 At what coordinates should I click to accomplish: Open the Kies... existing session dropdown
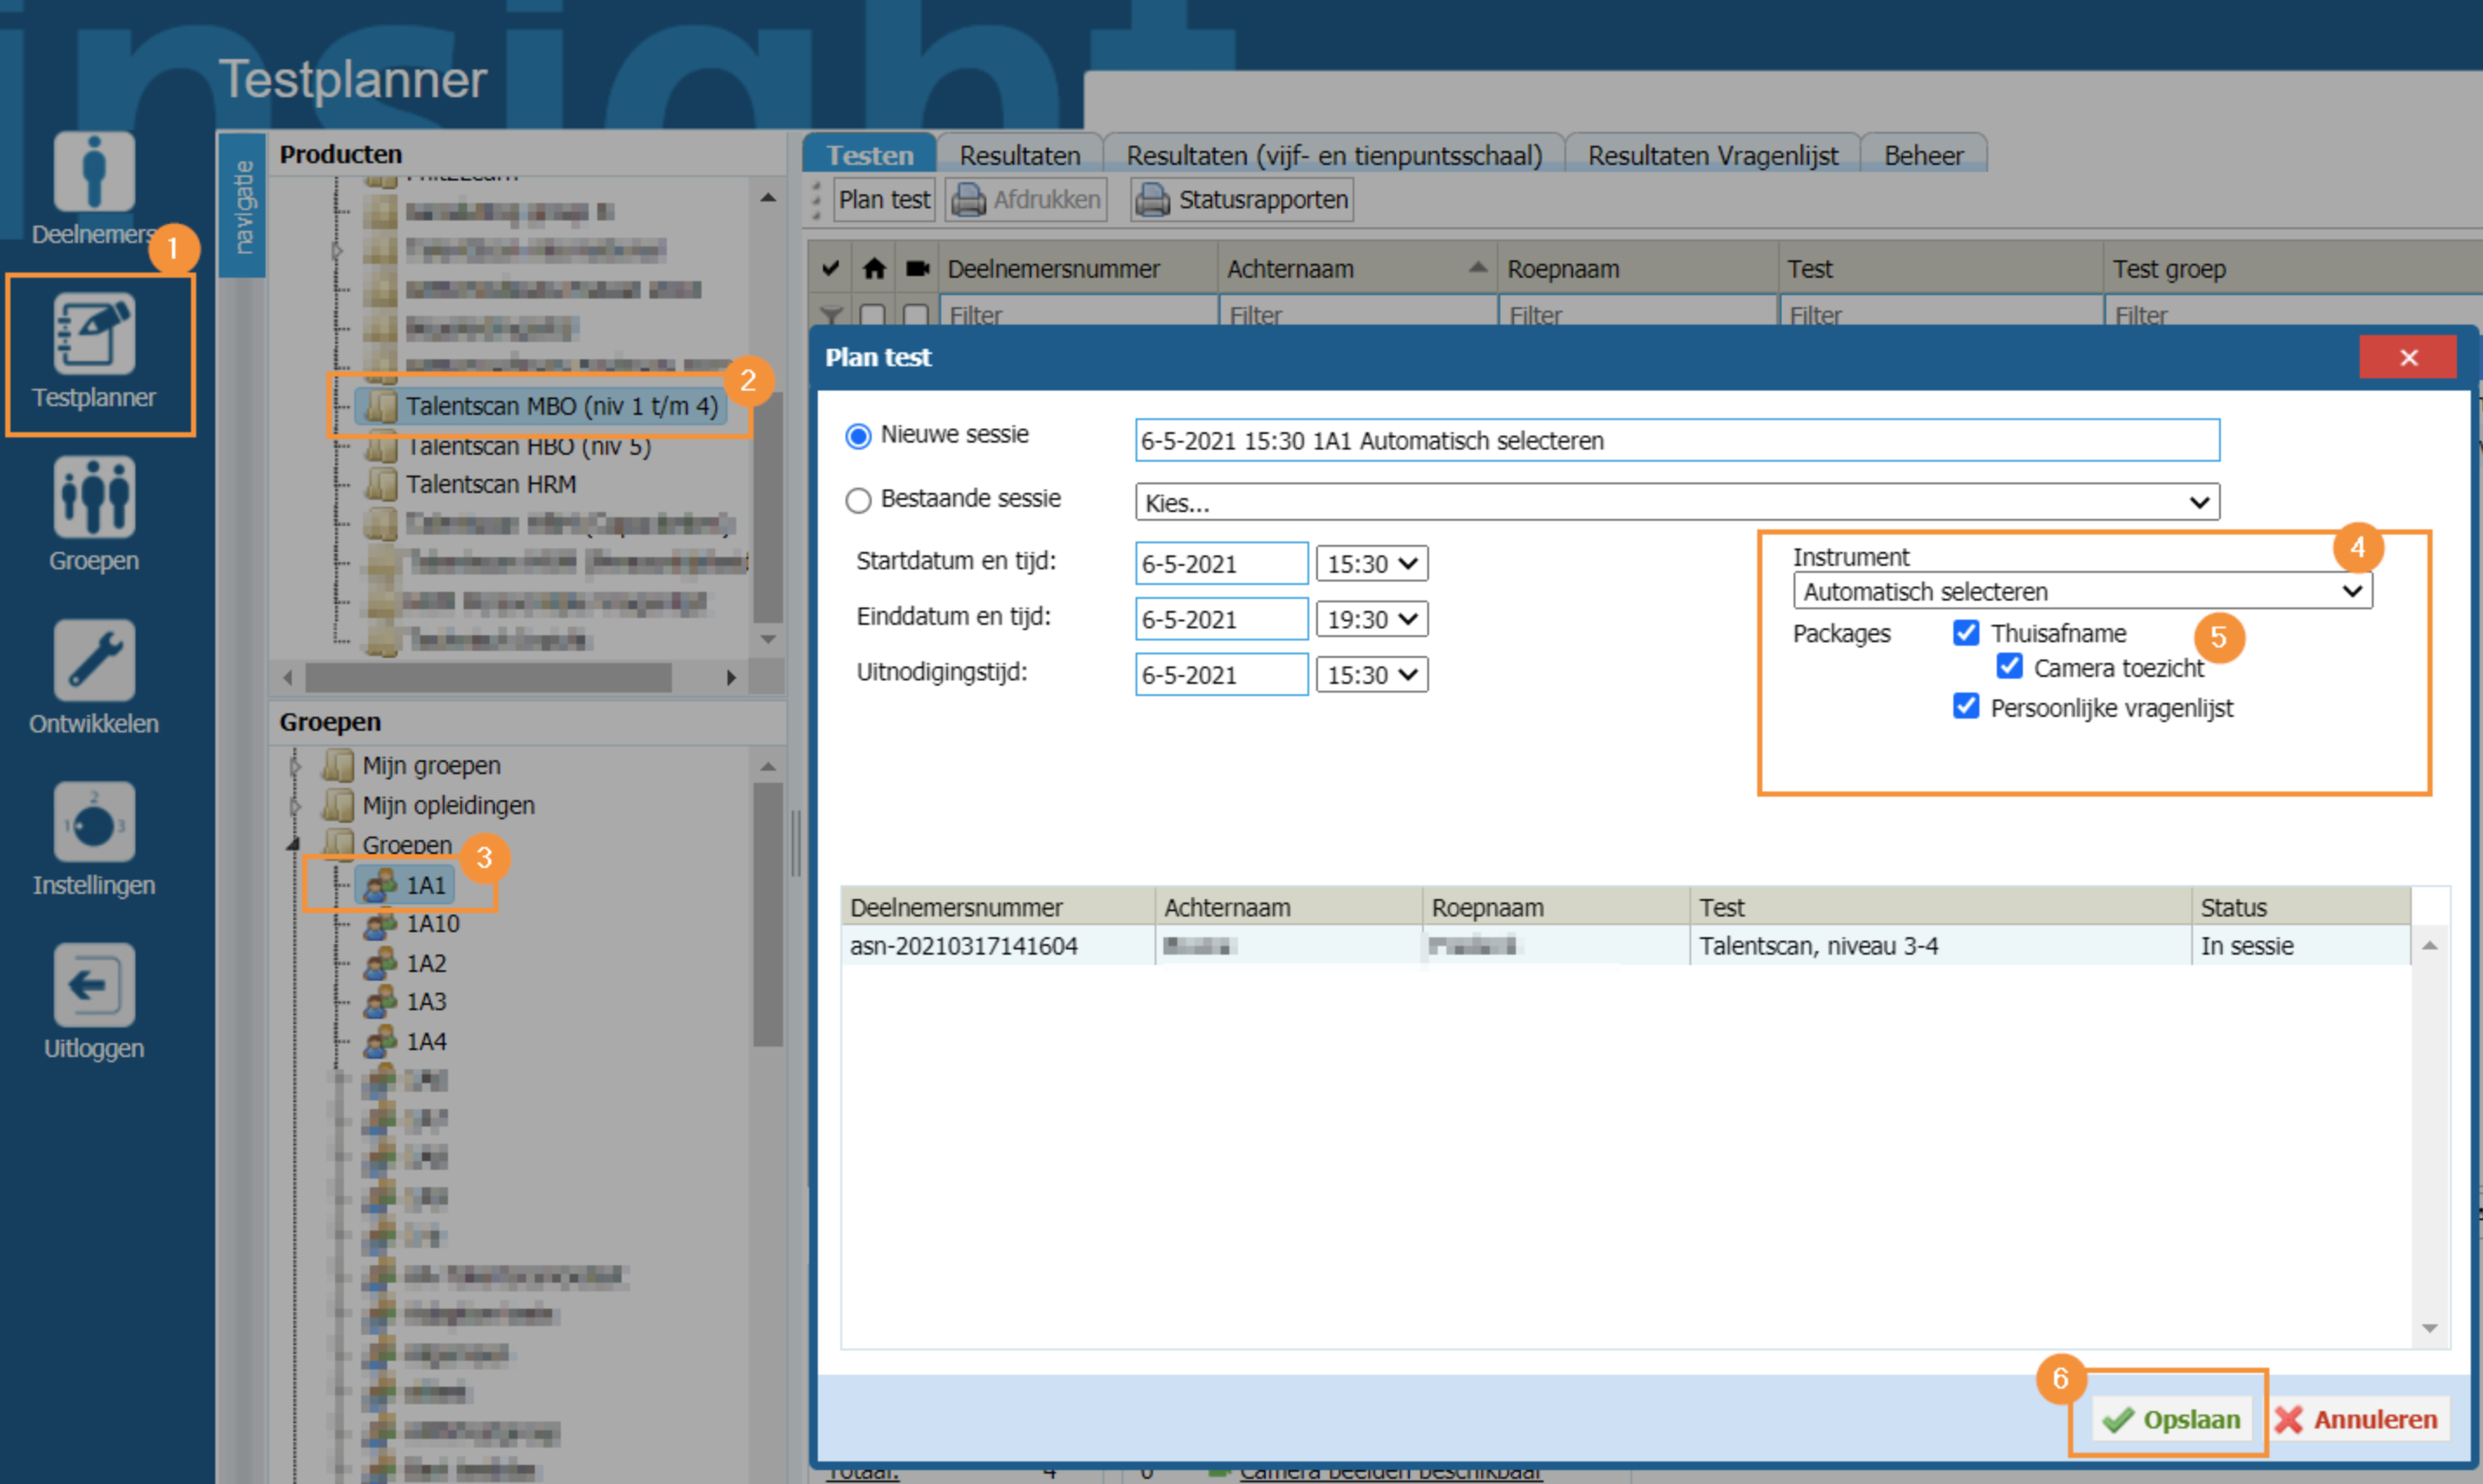click(1676, 503)
